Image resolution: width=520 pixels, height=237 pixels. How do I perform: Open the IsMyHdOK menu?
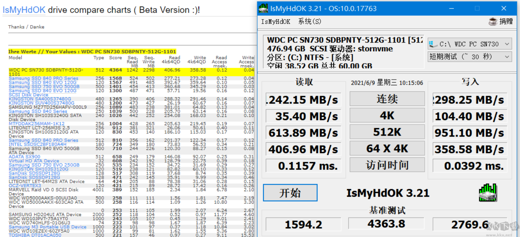point(276,22)
